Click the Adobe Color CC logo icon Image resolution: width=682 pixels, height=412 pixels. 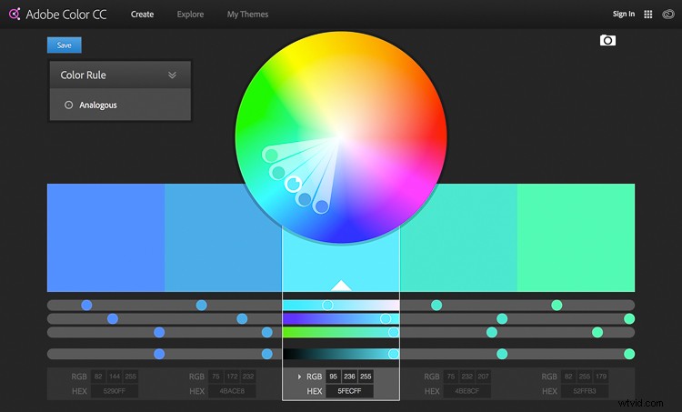[14, 14]
